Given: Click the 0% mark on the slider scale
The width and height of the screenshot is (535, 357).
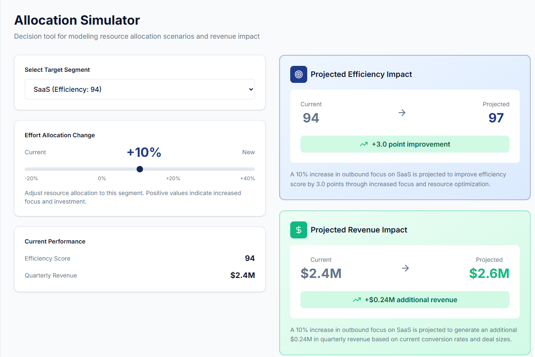Looking at the screenshot, I should (102, 178).
